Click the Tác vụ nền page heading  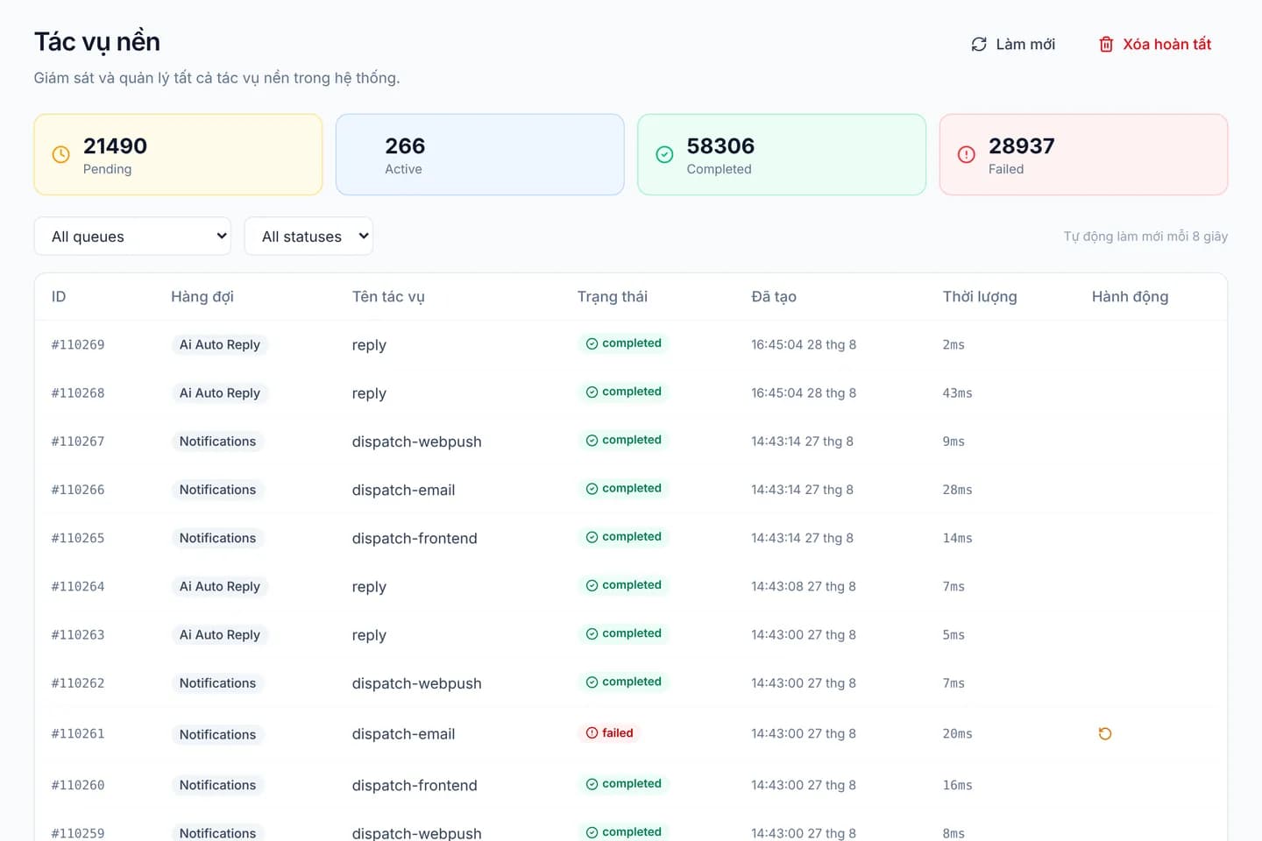click(97, 43)
